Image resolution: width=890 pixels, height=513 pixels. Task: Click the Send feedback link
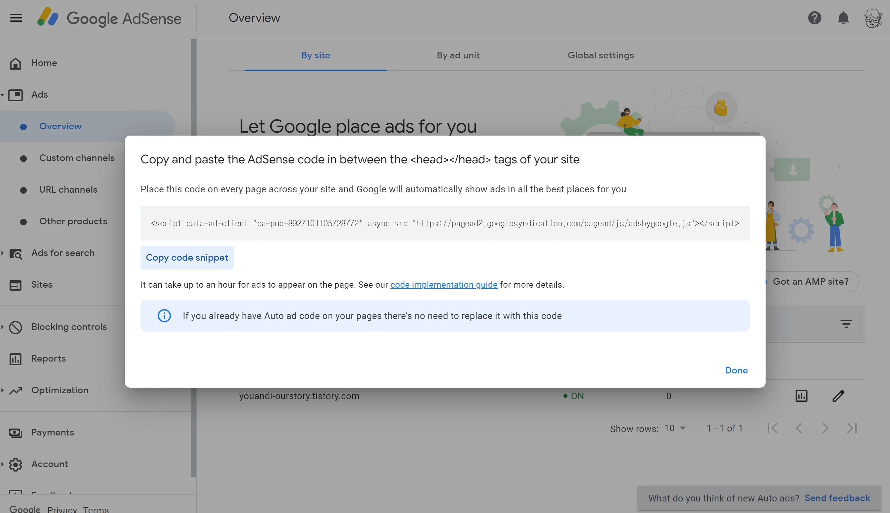[x=837, y=498]
